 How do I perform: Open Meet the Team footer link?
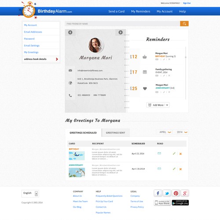80,202
